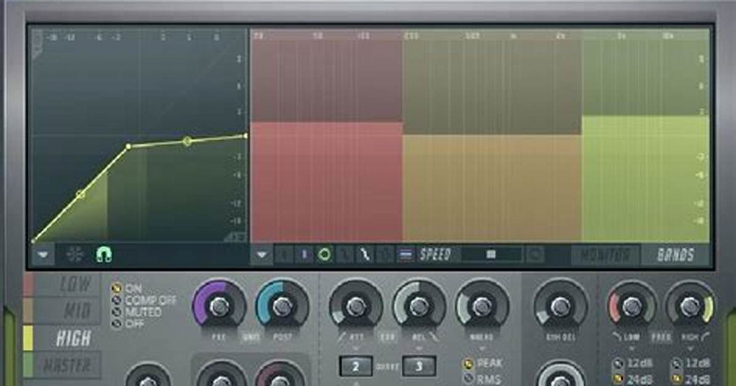Open the arrow menu above PEAK option
Image resolution: width=736 pixels, height=386 pixels.
point(482,349)
